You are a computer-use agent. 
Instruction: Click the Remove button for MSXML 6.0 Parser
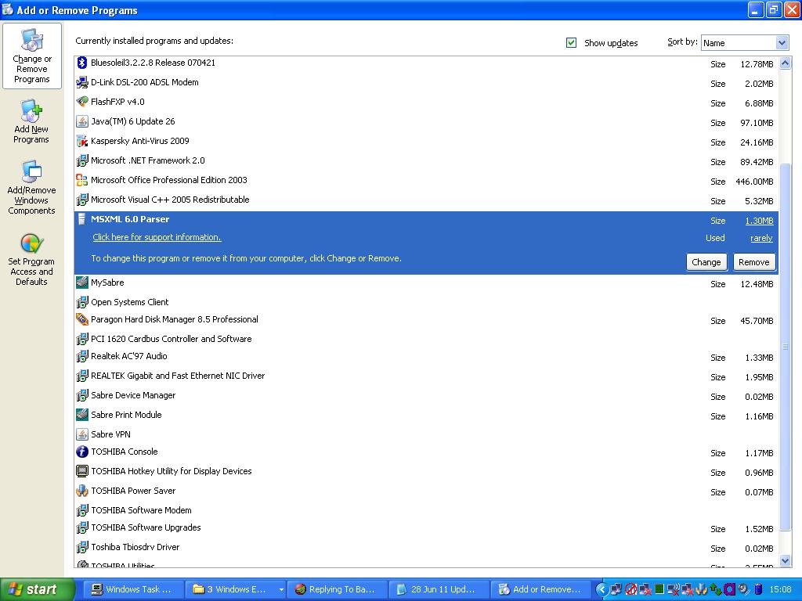point(754,262)
